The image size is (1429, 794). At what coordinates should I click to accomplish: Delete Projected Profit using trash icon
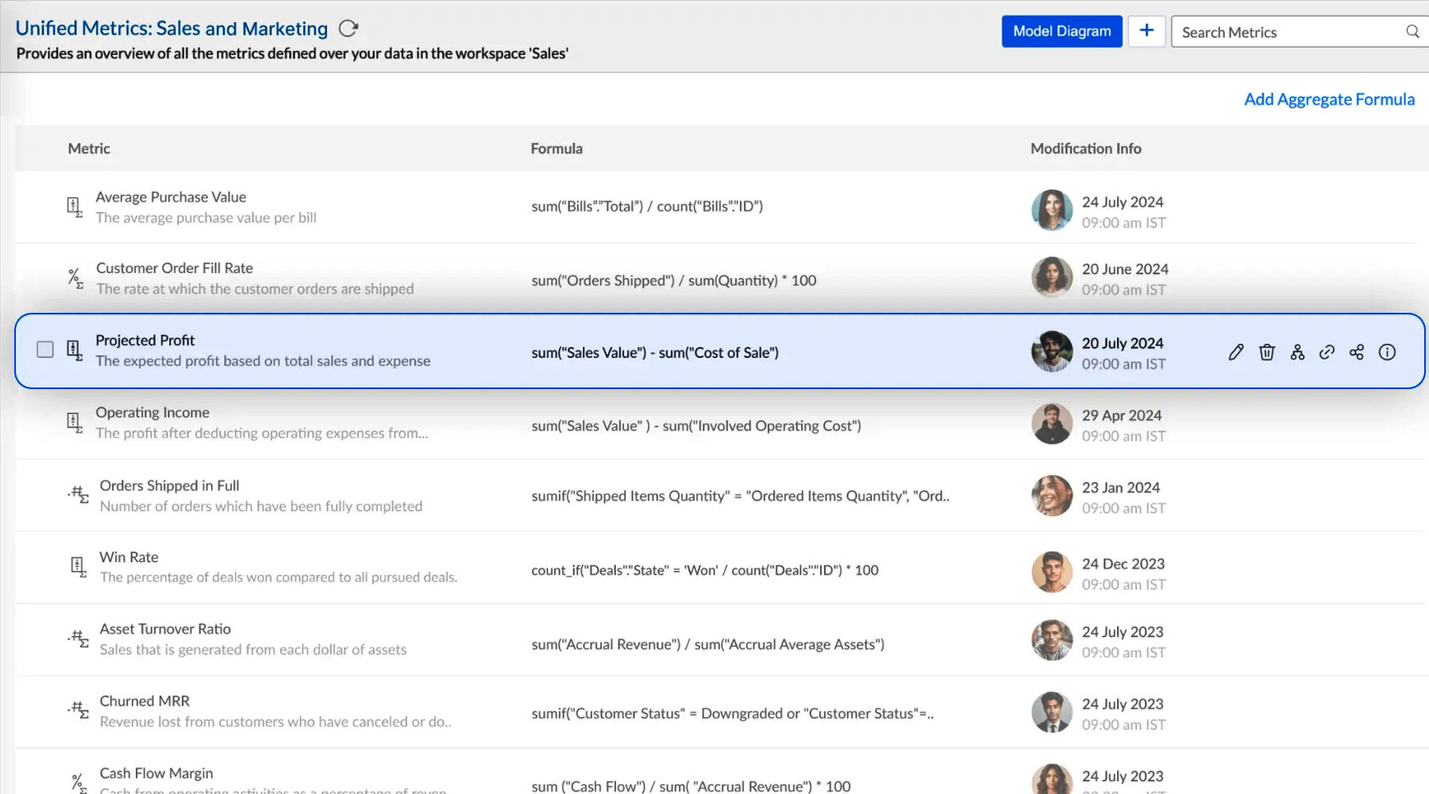(1267, 352)
